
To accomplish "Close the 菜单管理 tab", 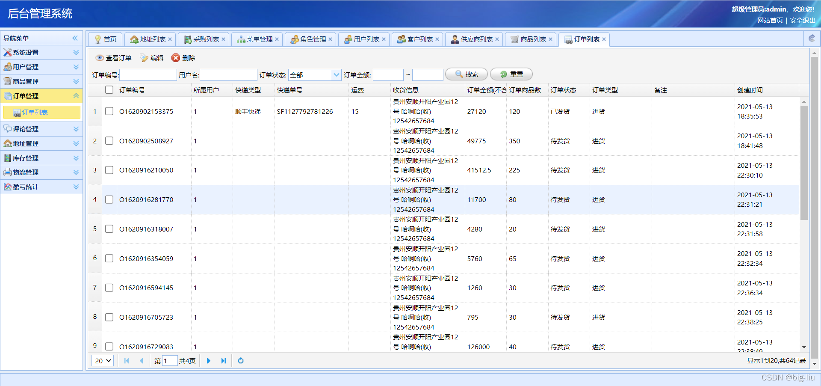I will click(277, 39).
